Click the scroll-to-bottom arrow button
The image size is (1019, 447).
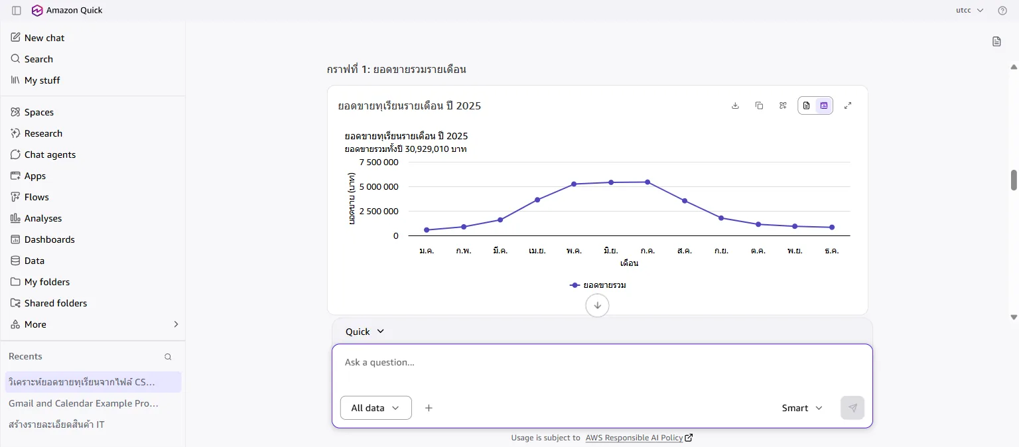(x=597, y=305)
